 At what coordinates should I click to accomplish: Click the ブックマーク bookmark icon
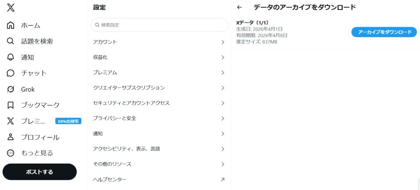(11, 105)
